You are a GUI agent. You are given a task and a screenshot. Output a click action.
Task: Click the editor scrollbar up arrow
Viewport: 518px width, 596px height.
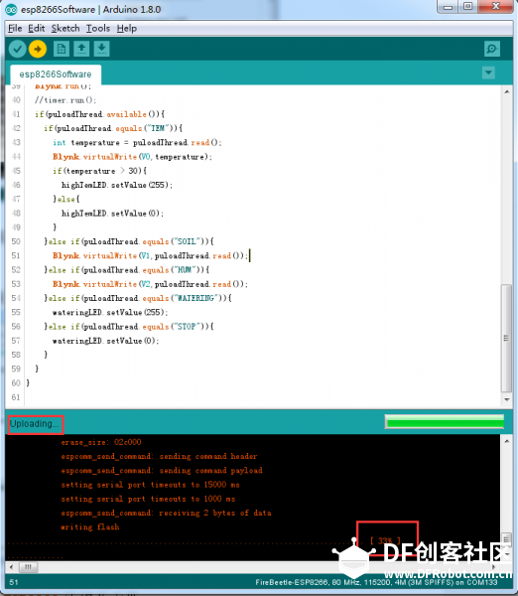[507, 91]
